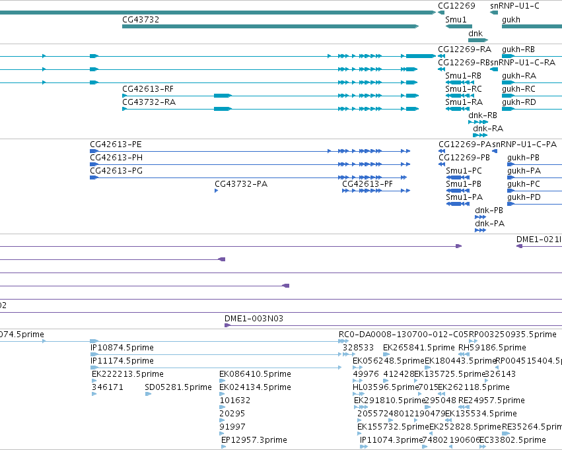This screenshot has width=562, height=450.
Task: Select the CG12269 gene label
Action: tap(456, 6)
